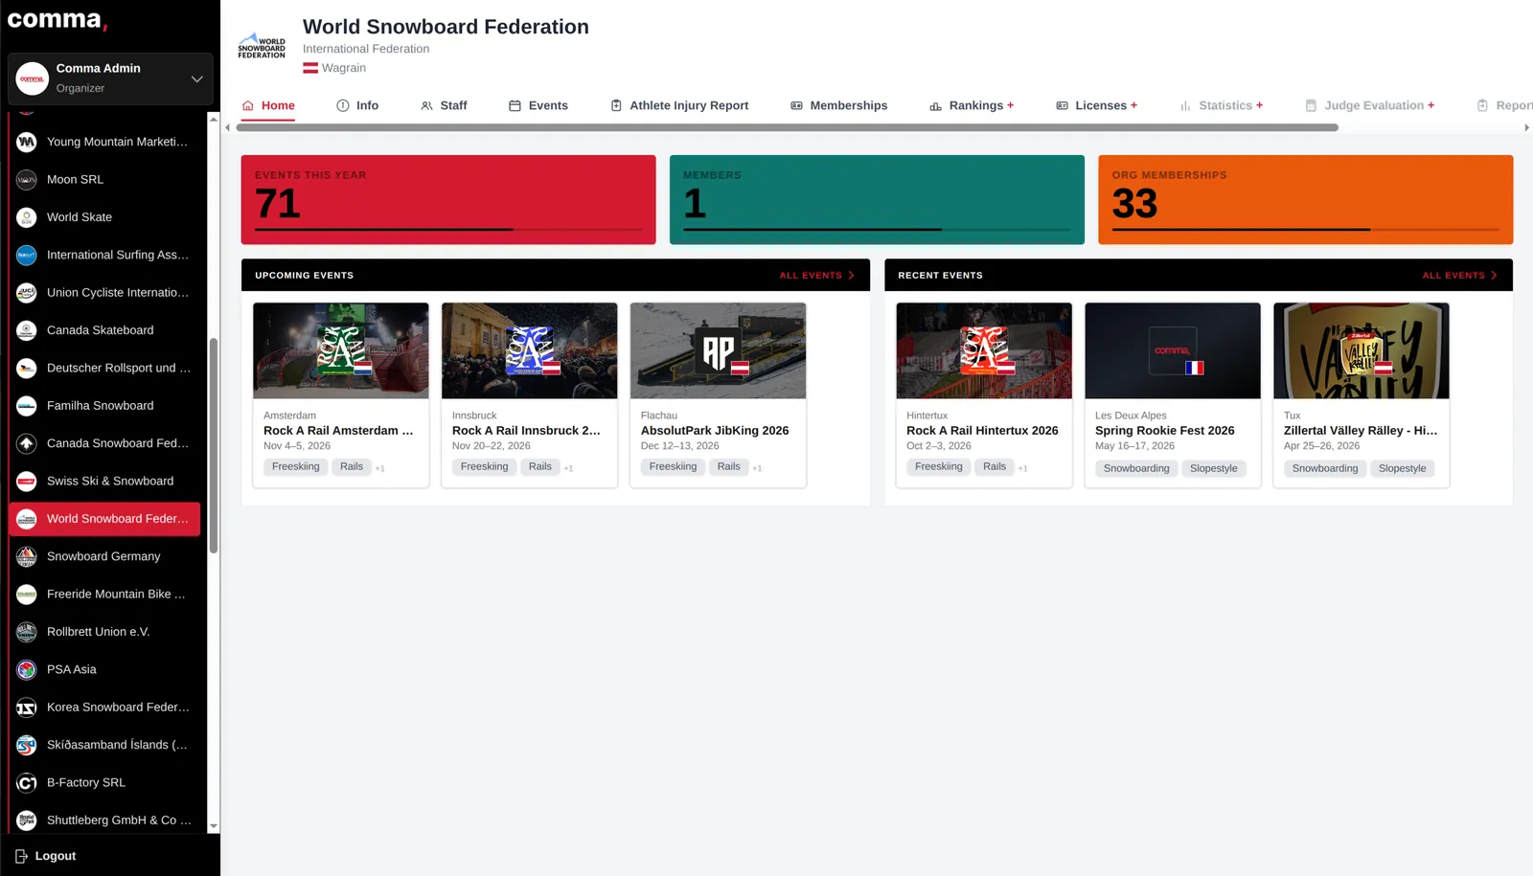The image size is (1533, 876).
Task: Open Rock A Rail Amsterdam event thumbnail
Action: click(x=341, y=350)
